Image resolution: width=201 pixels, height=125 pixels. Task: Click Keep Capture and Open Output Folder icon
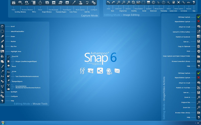click(198, 56)
